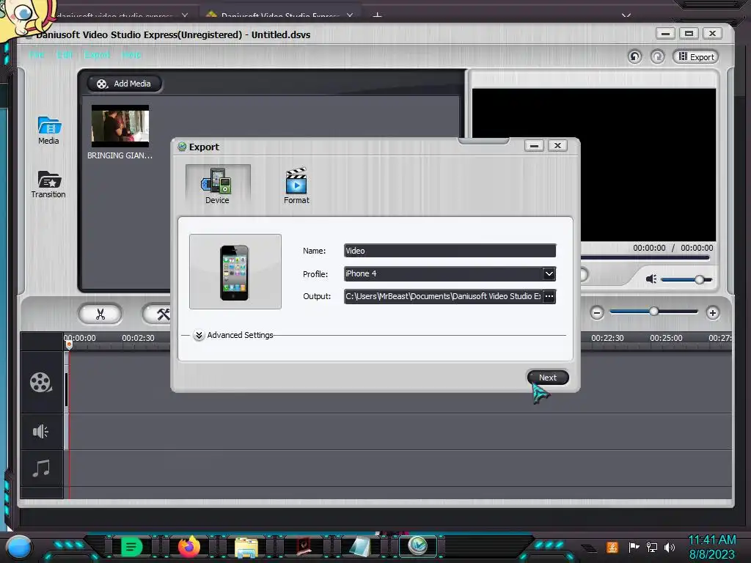751x563 pixels.
Task: Click the 00:25:00 timeline ruler mark
Action: click(x=666, y=338)
